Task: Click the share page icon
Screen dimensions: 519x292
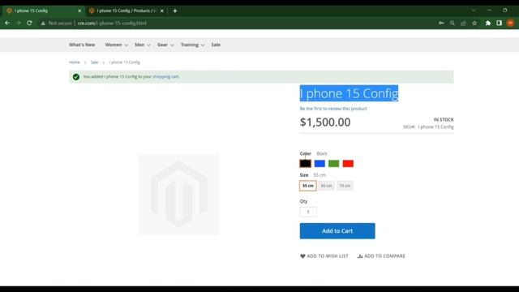Action: coord(463,24)
